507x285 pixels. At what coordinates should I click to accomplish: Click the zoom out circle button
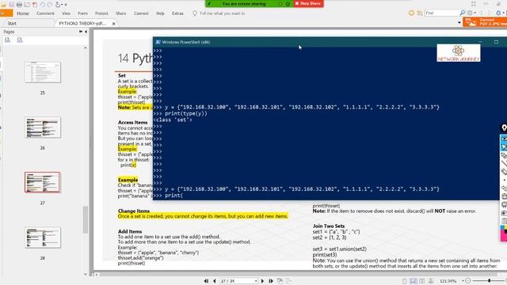(467, 281)
